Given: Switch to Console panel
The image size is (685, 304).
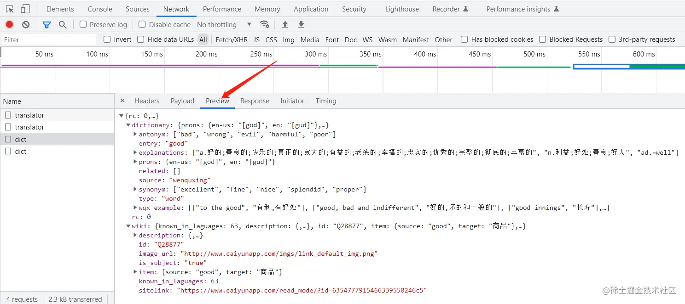Looking at the screenshot, I should 100,9.
